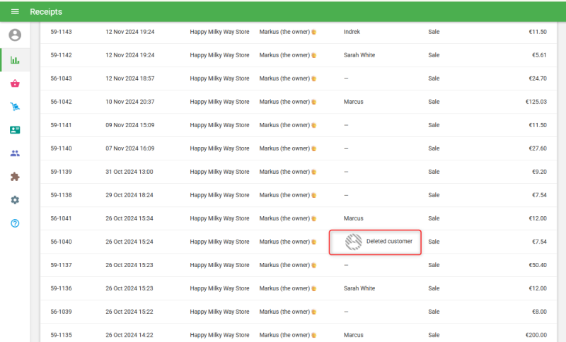This screenshot has height=342, width=566.
Task: Open receipt 56-1042 for €125.03
Action: [x=61, y=102]
